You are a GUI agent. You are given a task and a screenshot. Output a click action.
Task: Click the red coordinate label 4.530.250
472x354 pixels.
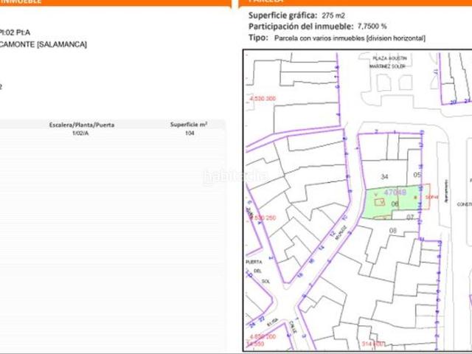[262, 218]
